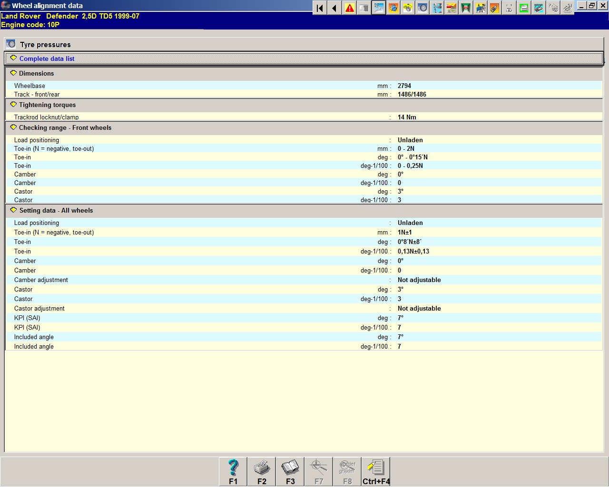
Task: Open the tyre wheel icon in toolbar
Action: [x=422, y=8]
